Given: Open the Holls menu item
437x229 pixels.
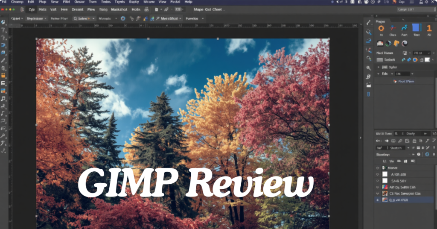Looking at the screenshot, I should [x=136, y=9].
